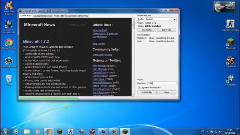Click the Play button
Viewport: 240px width, 135px height.
pyautogui.click(x=166, y=92)
